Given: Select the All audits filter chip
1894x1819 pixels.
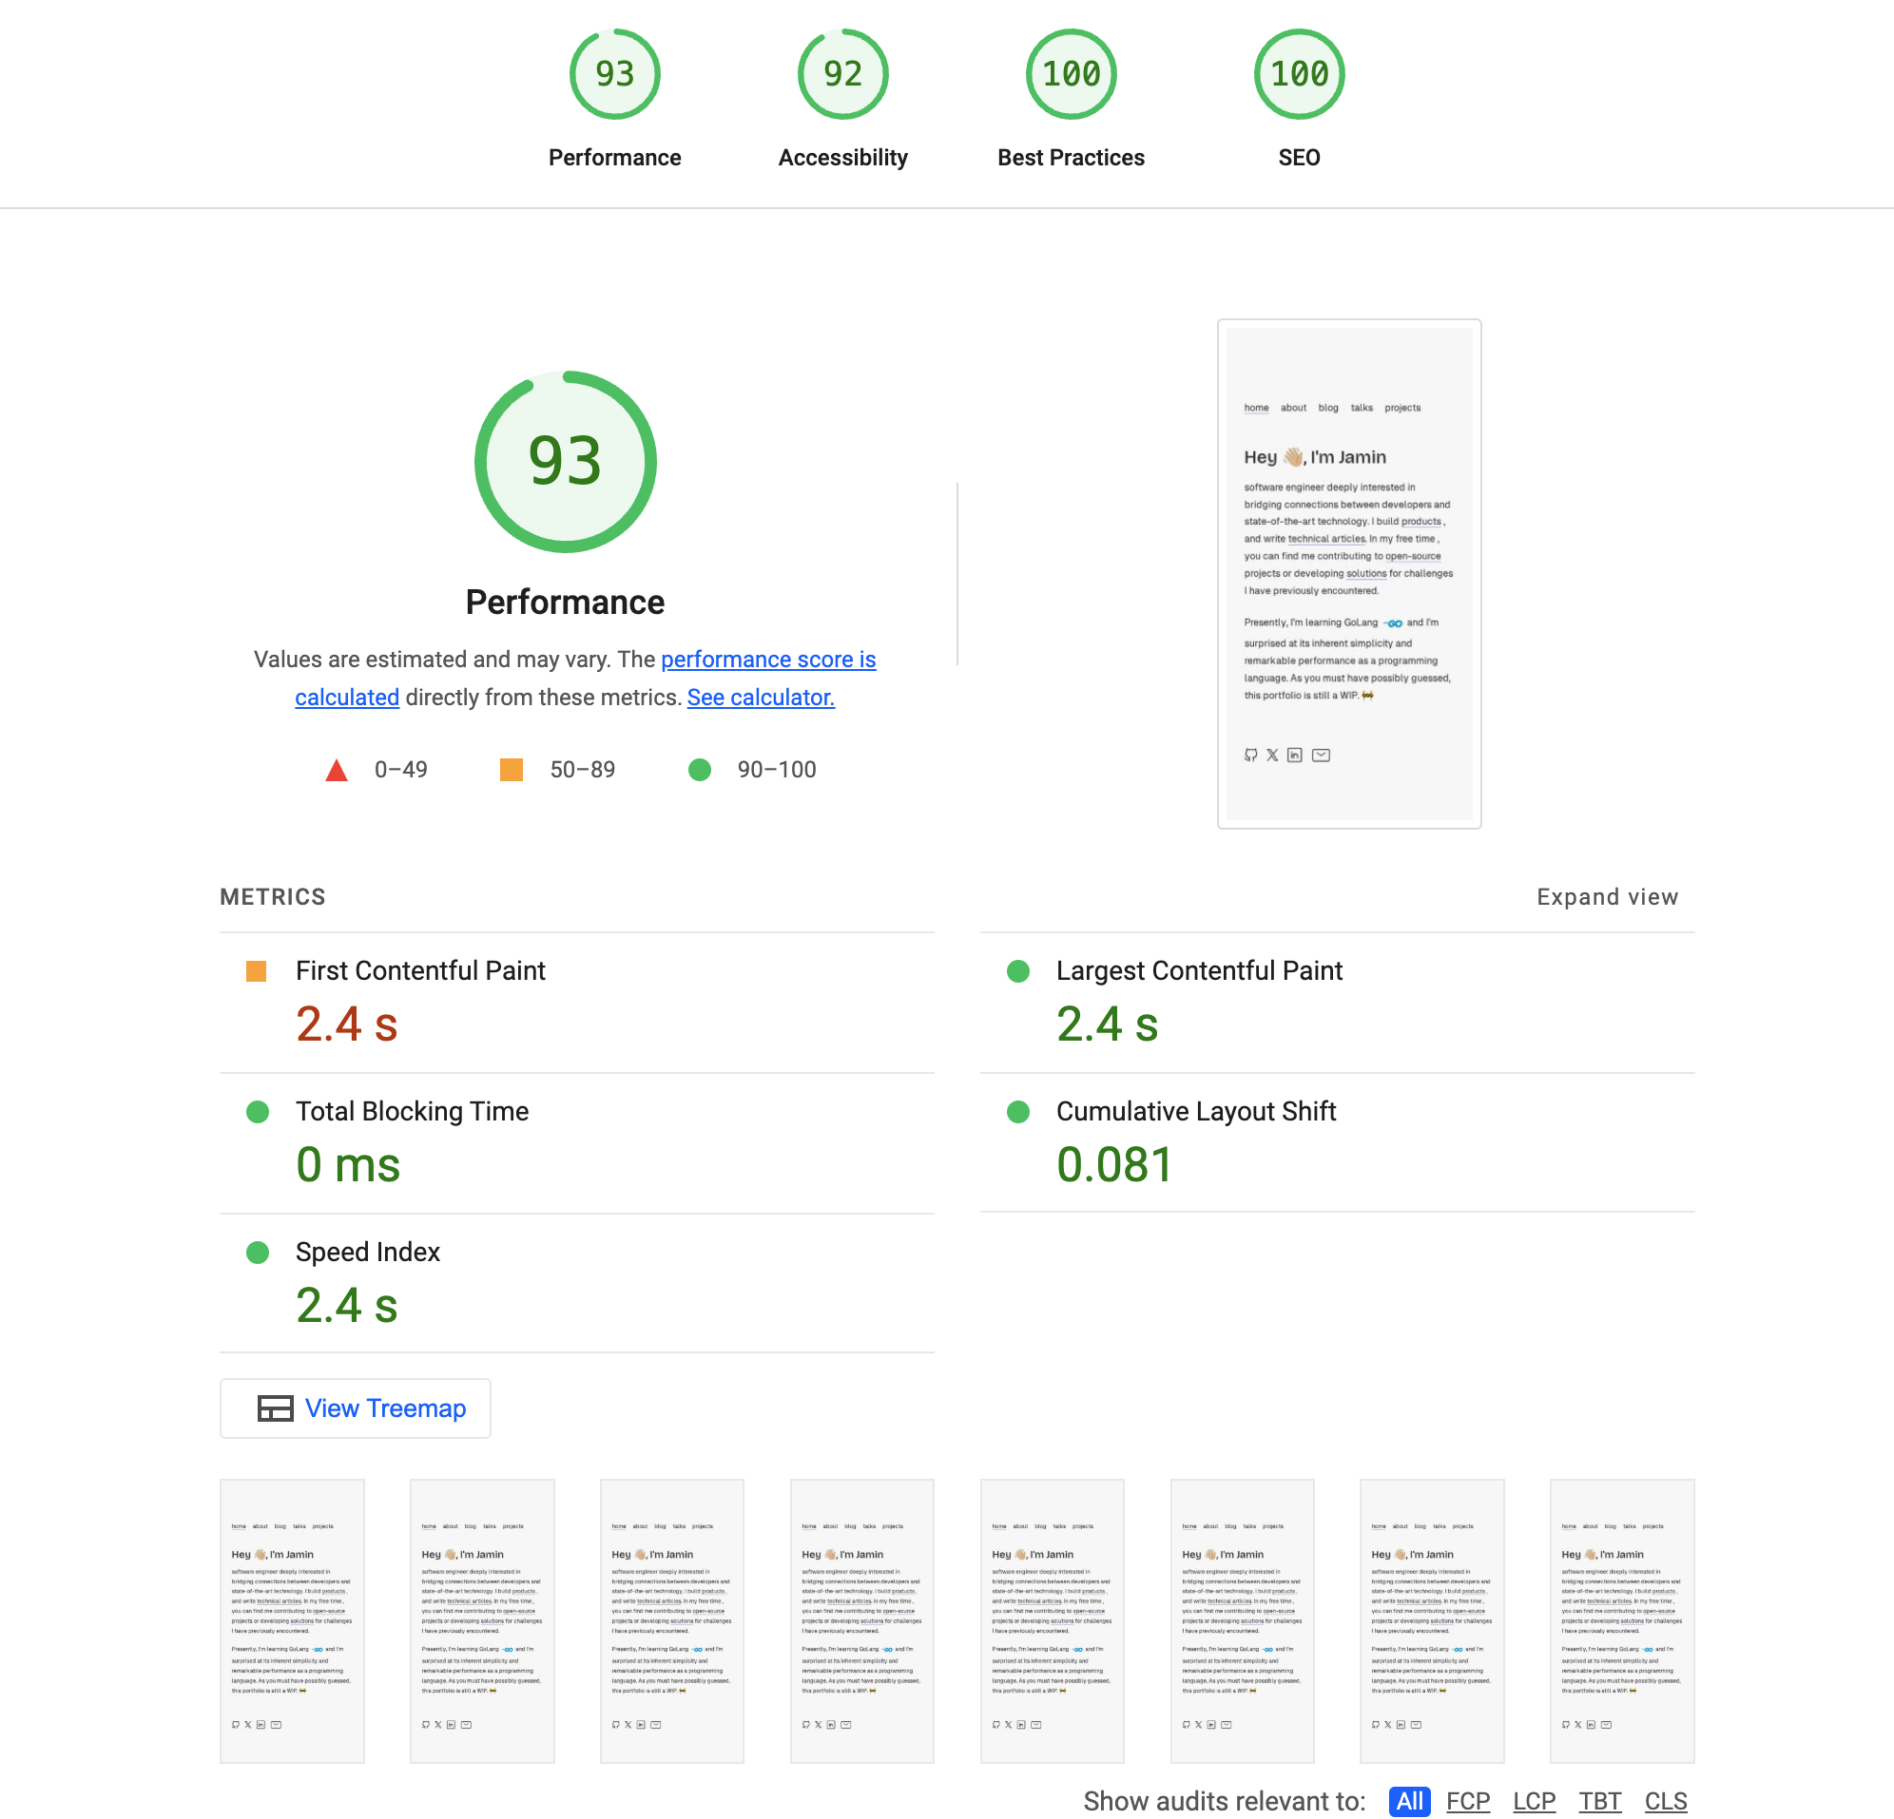Looking at the screenshot, I should coord(1409,1801).
